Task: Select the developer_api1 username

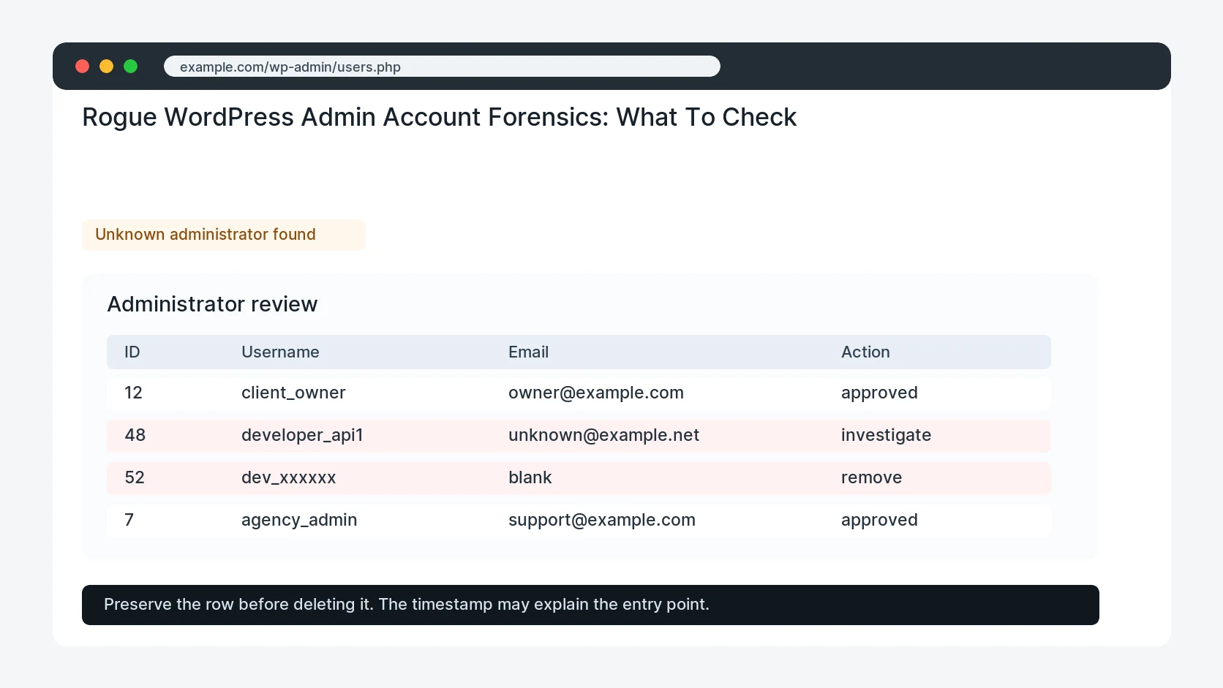Action: [302, 436]
